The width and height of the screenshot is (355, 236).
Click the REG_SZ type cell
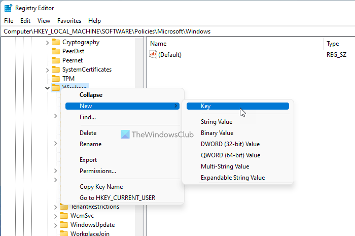(x=336, y=55)
